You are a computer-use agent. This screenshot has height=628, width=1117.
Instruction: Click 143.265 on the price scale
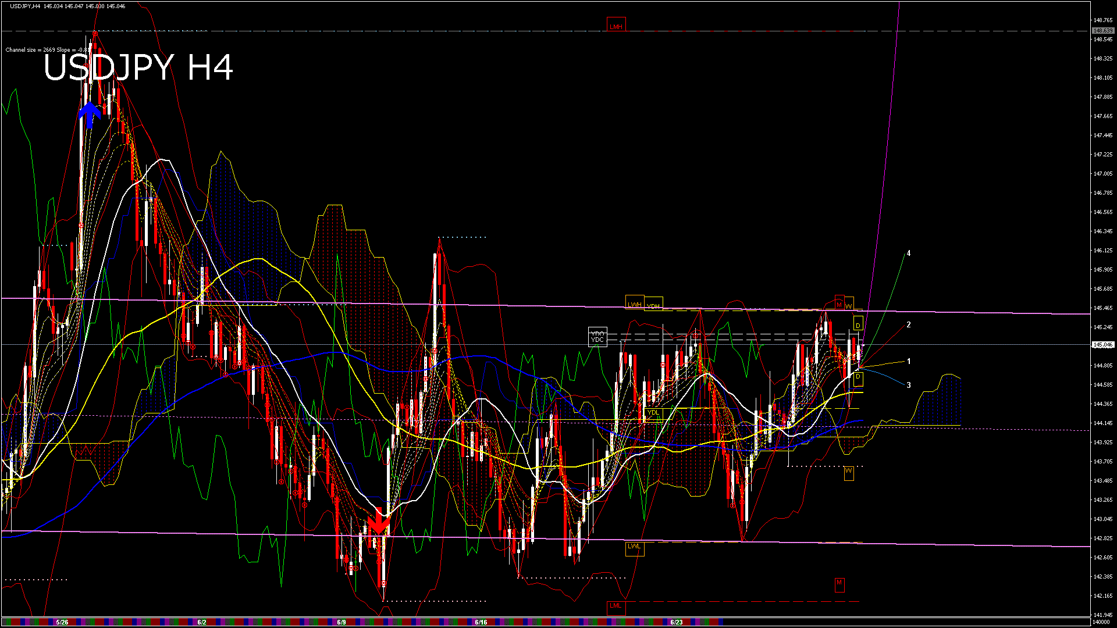1103,500
